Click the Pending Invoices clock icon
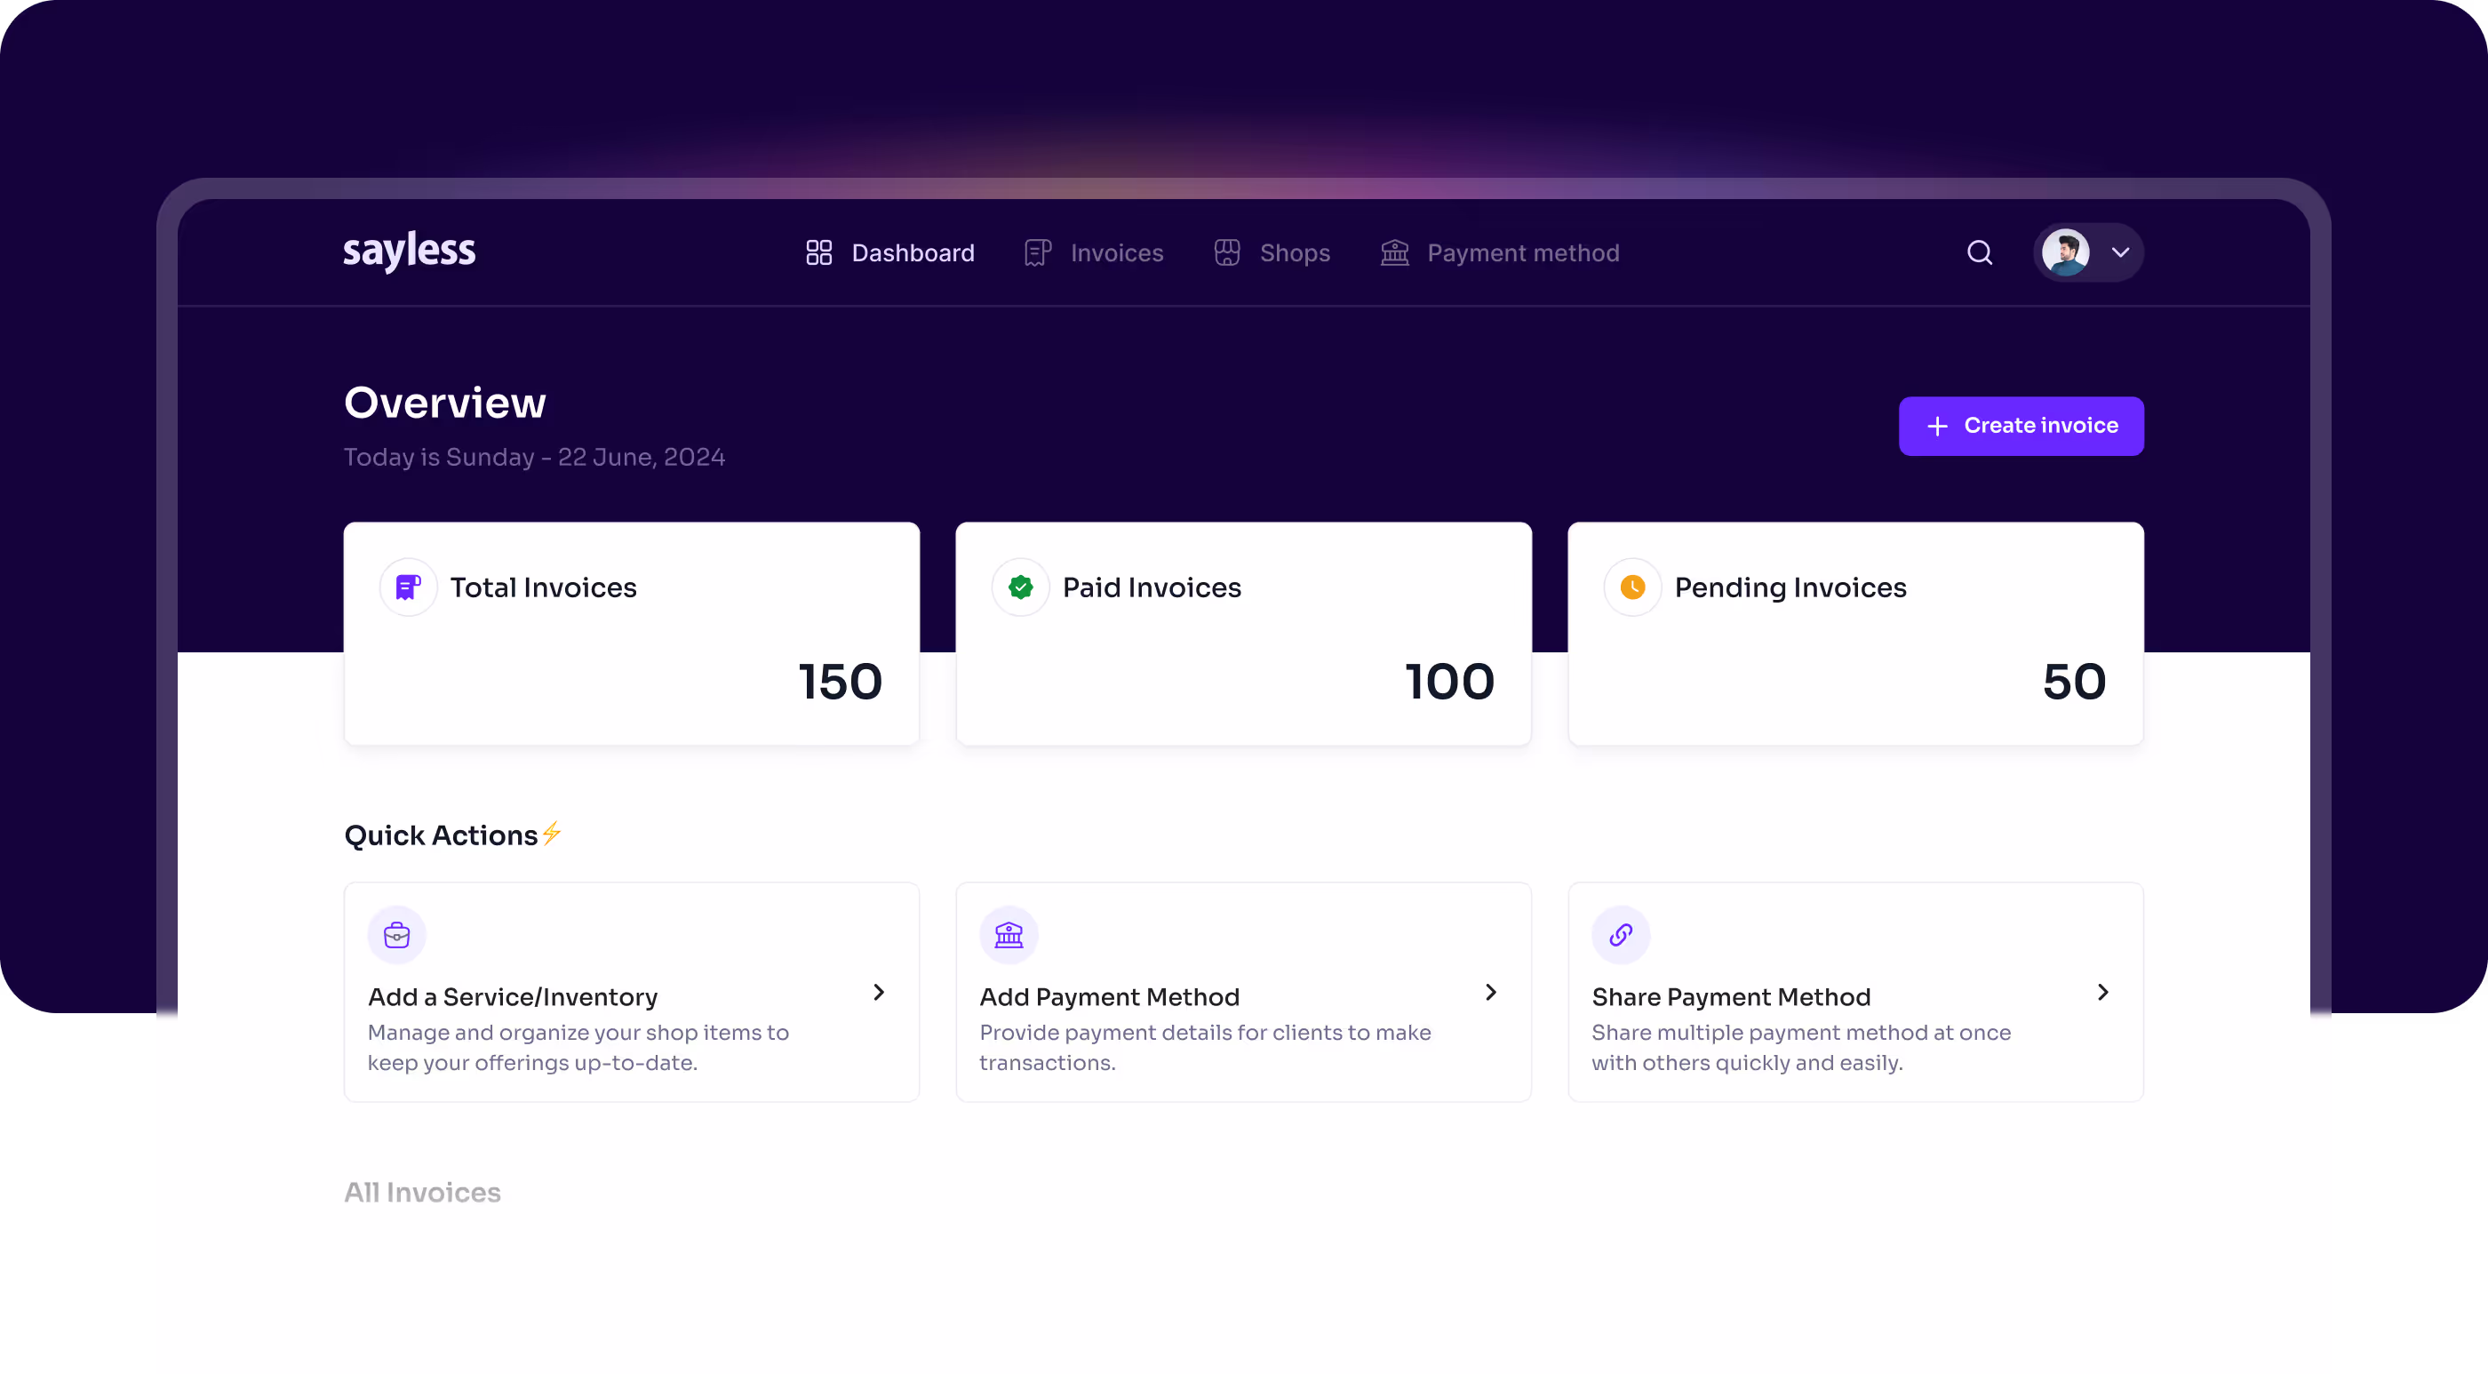 pos(1632,587)
